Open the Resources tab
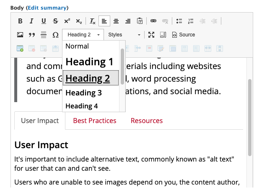Viewport: 254px width, 190px height. point(147,121)
